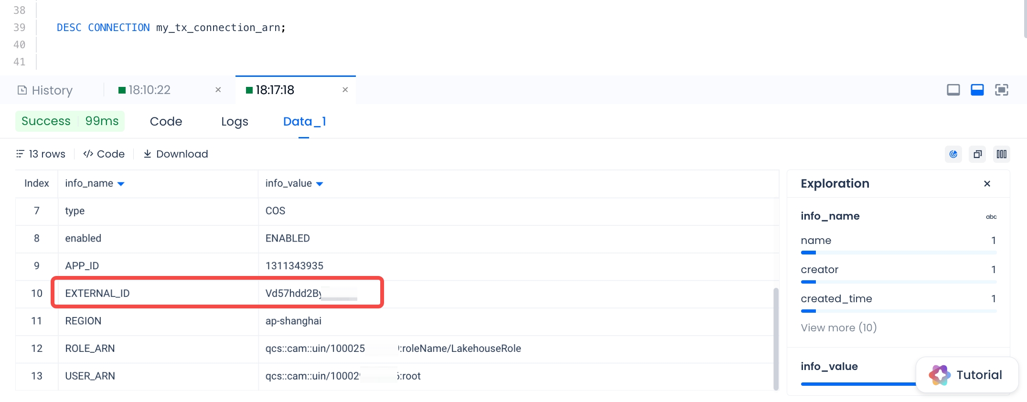Click the Code button beside 13 rows

[x=104, y=154]
